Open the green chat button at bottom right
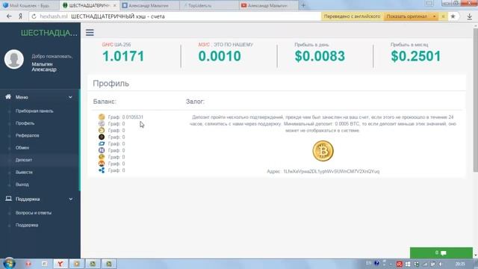The height and width of the screenshot is (269, 478). coord(441,253)
